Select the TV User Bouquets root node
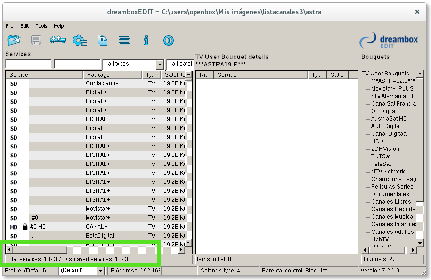Image resolution: width=431 pixels, height=280 pixels. (386, 74)
